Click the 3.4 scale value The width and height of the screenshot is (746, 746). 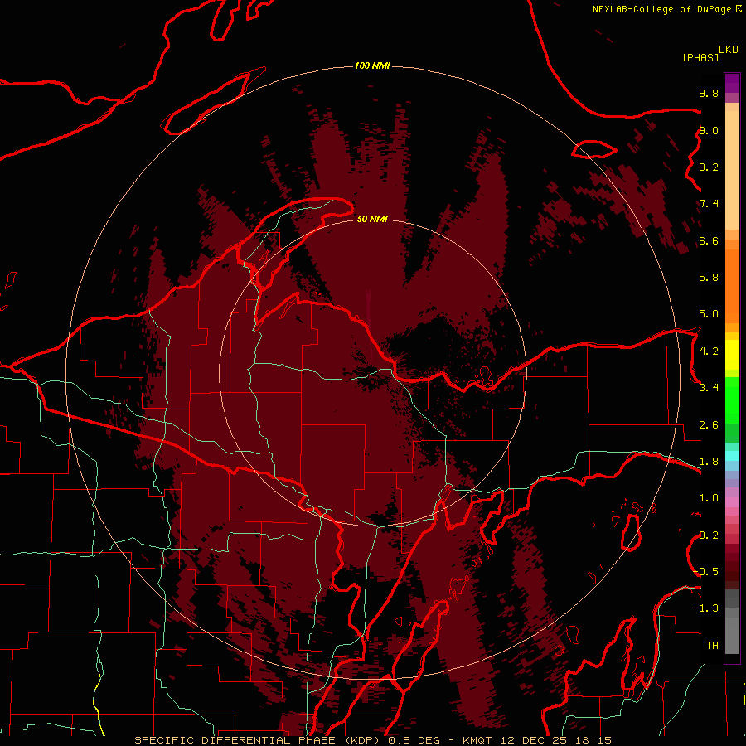pyautogui.click(x=709, y=388)
